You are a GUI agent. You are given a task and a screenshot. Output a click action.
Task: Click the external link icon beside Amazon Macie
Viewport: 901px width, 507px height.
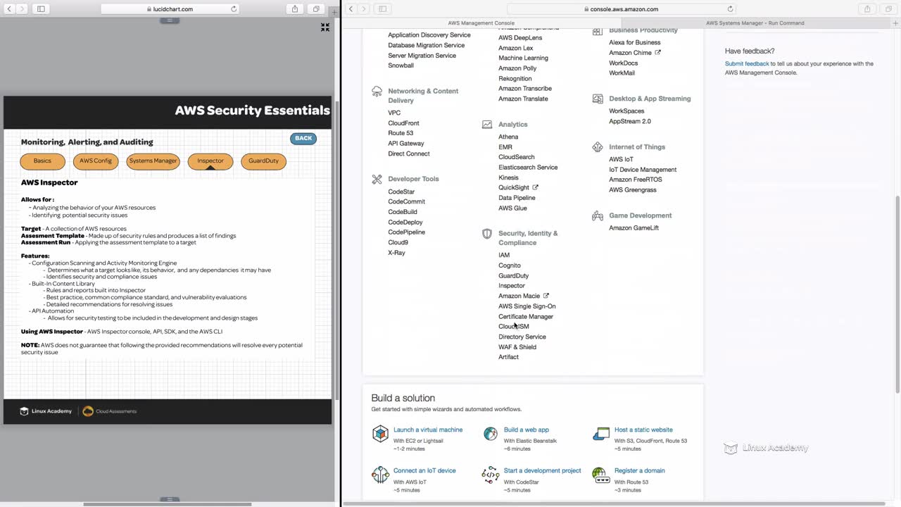[546, 296]
